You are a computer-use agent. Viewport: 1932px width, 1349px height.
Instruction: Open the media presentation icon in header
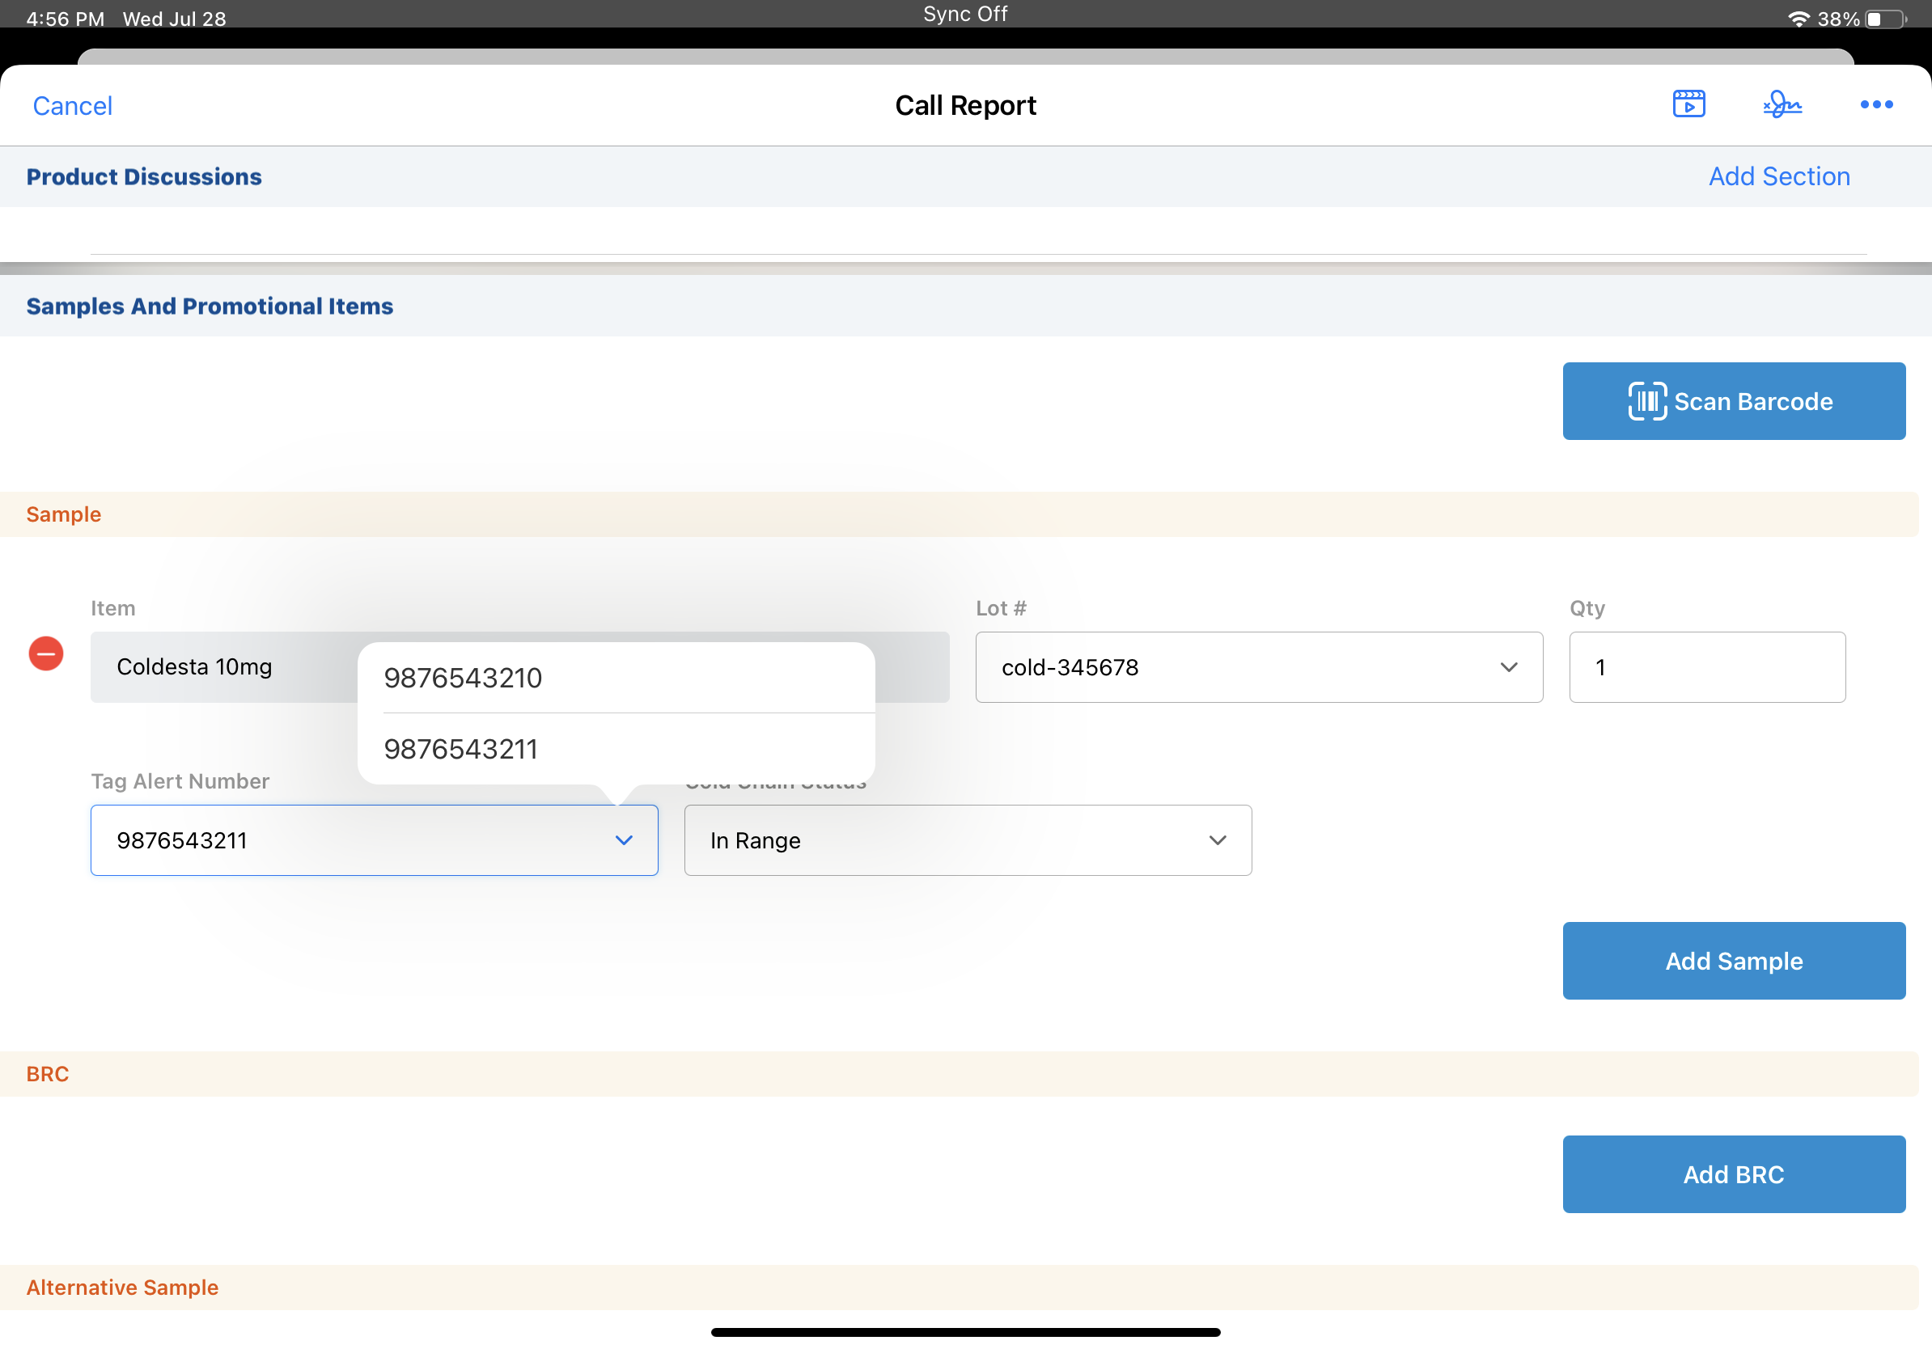click(1688, 104)
